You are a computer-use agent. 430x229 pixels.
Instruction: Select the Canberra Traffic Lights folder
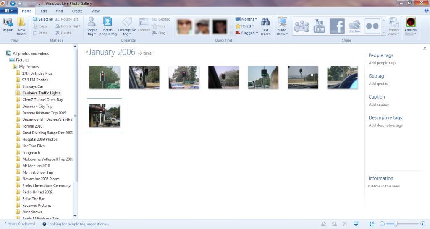click(x=41, y=93)
